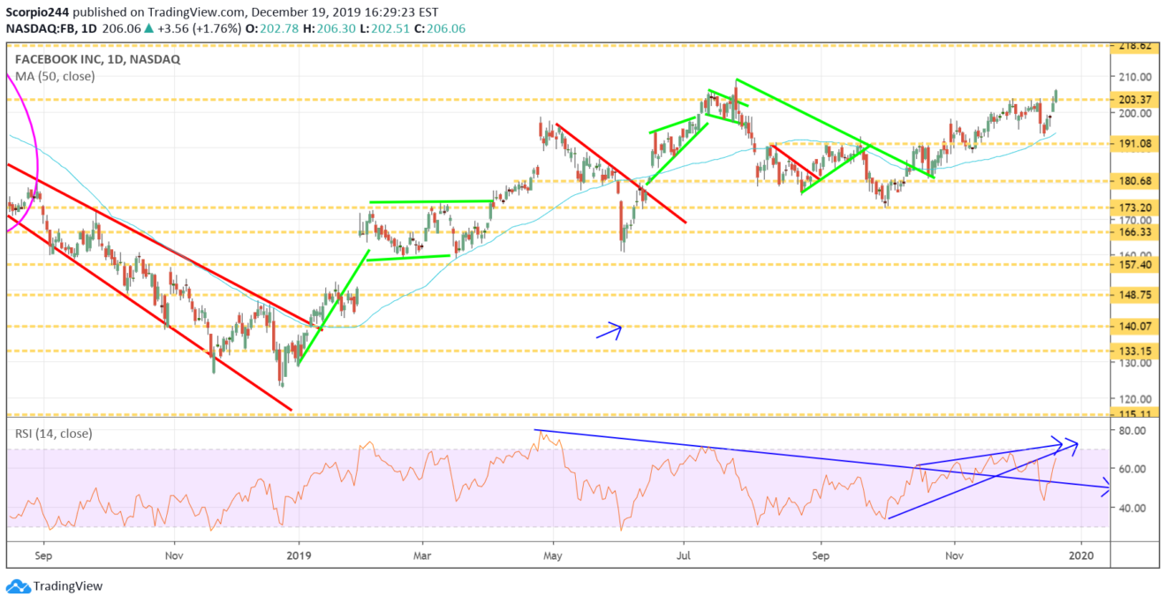Screen dimensions: 1166x604
Task: Click the May label on time axis
Action: pyautogui.click(x=553, y=556)
